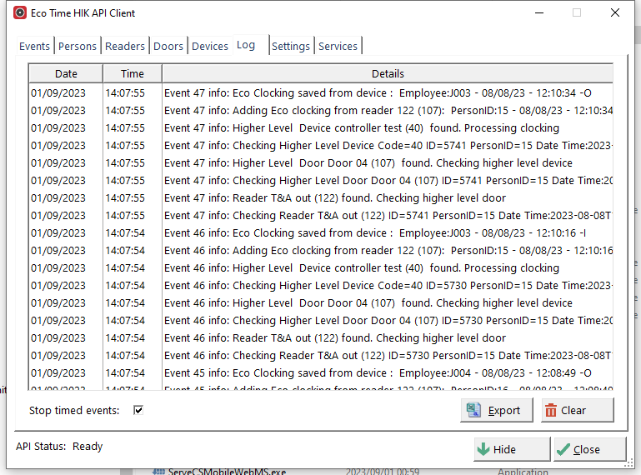
Task: Select the Readers tab
Action: 126,47
